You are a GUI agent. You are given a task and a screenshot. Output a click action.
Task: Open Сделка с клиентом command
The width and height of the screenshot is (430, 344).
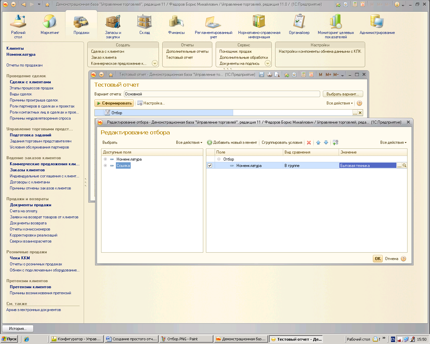click(x=107, y=51)
